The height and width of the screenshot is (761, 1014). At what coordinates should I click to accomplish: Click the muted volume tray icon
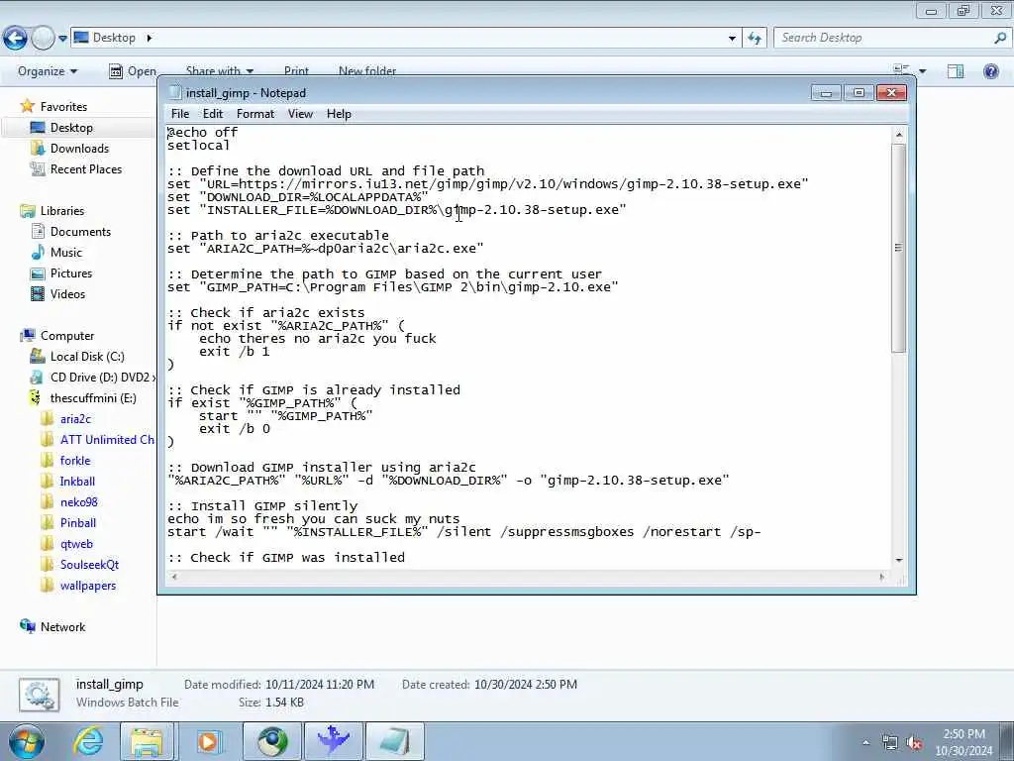click(x=914, y=743)
